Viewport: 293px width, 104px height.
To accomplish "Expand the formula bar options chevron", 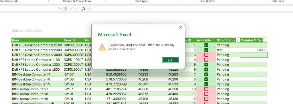I will coord(88,9).
